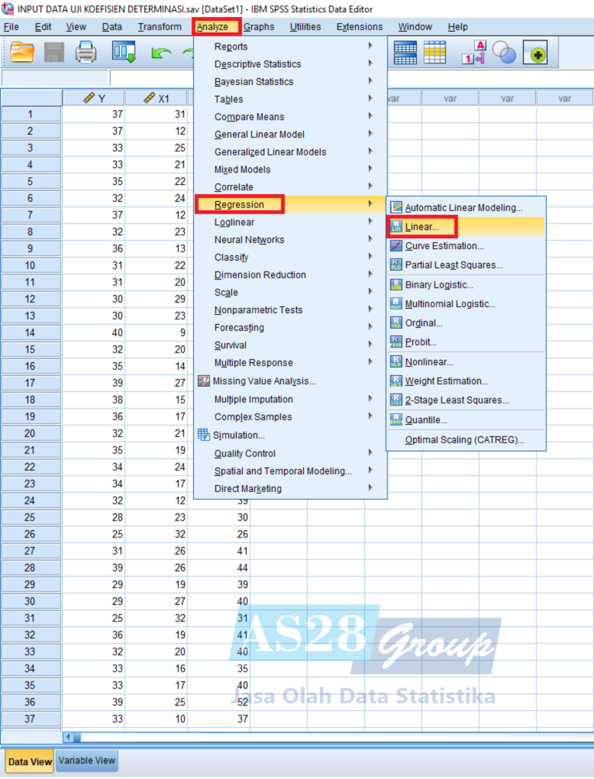Expand the Correlate submenu
Viewport: 594px width, 779px height.
[234, 186]
